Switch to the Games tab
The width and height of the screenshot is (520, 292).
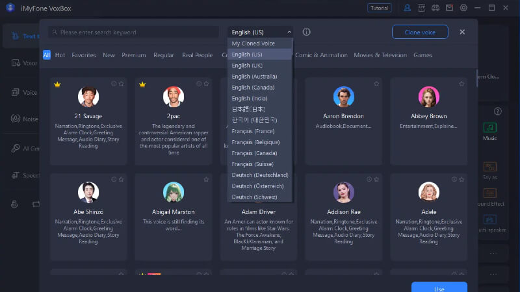coord(422,55)
